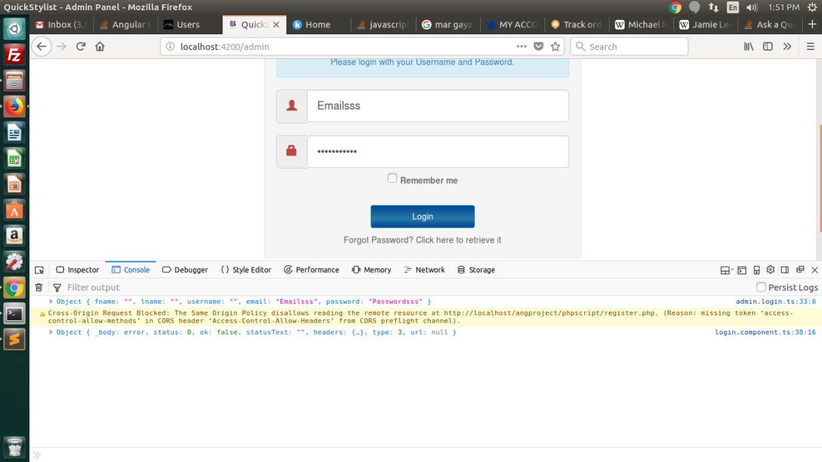Viewport: 822px width, 462px height.
Task: Open a new browser tab with plus
Action: tap(812, 24)
